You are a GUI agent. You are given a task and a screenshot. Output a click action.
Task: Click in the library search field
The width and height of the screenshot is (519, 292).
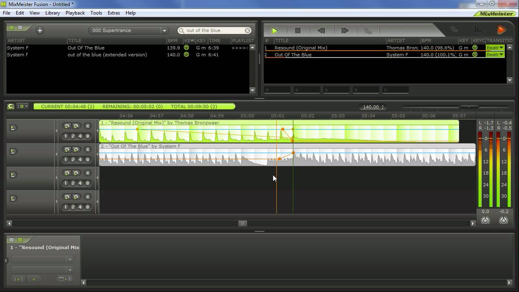point(214,30)
